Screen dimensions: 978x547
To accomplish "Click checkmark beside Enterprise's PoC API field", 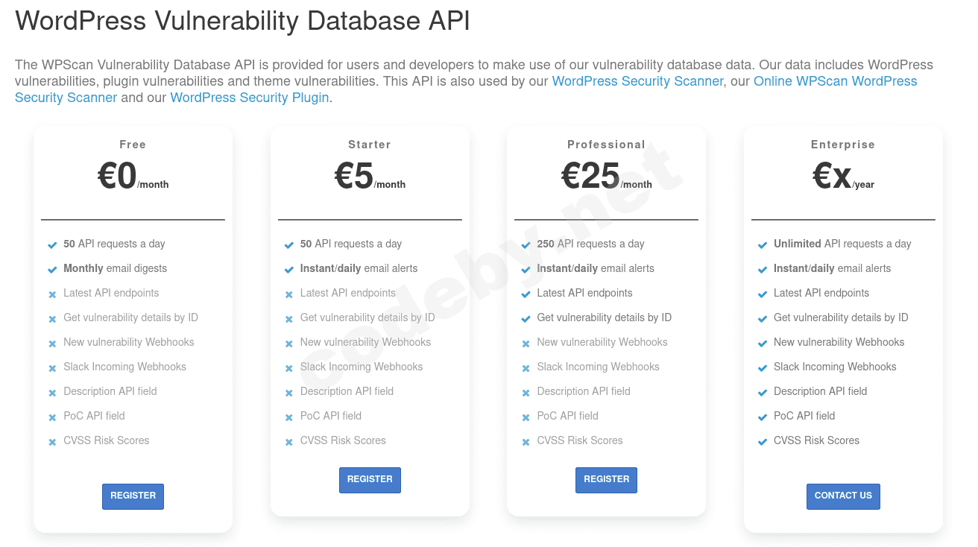I will [763, 417].
